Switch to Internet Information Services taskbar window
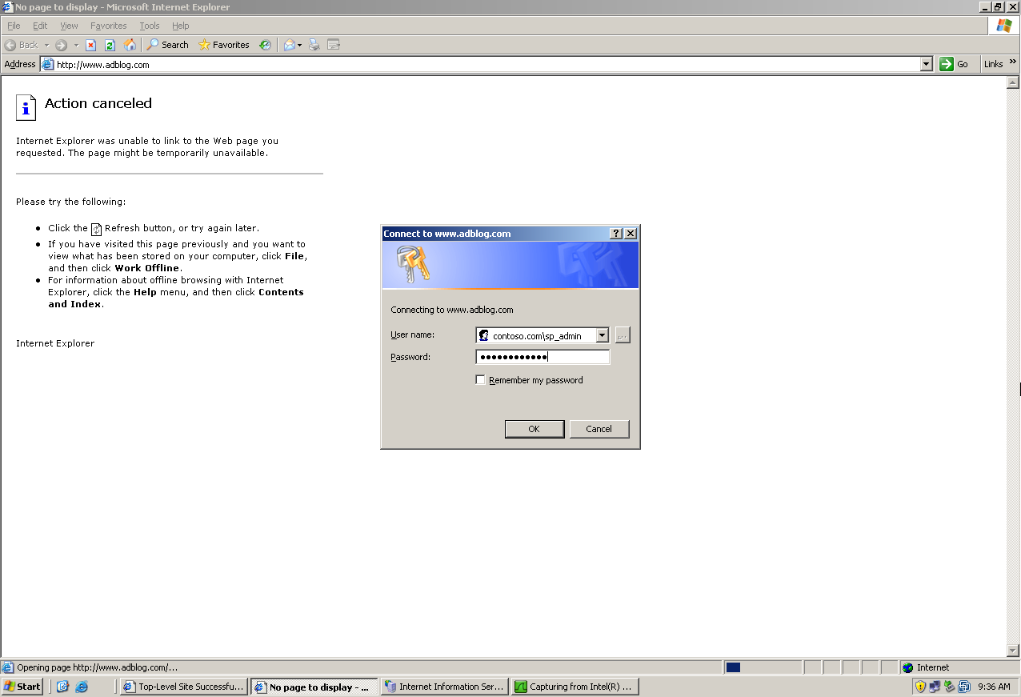Screen dimensions: 1021x697 444,686
